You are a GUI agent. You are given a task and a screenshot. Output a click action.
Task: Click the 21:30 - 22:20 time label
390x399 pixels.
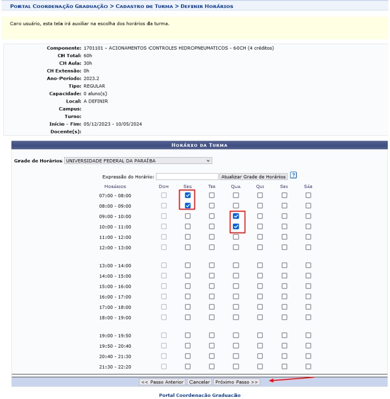pos(115,367)
